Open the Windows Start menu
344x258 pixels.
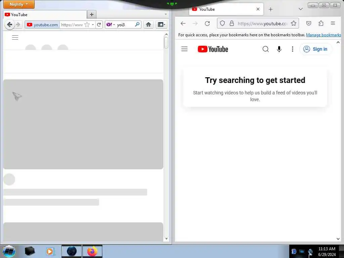point(9,251)
